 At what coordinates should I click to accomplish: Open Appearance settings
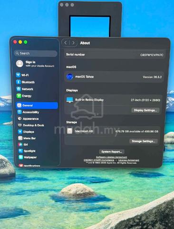coord(28,119)
